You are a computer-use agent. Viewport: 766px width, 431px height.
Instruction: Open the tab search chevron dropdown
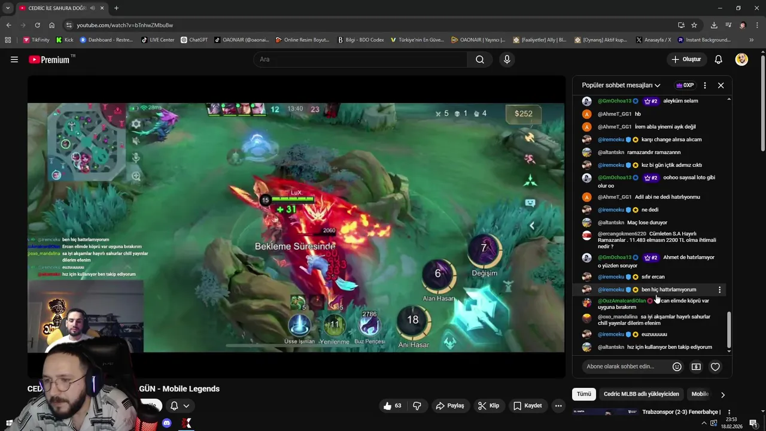pyautogui.click(x=8, y=8)
